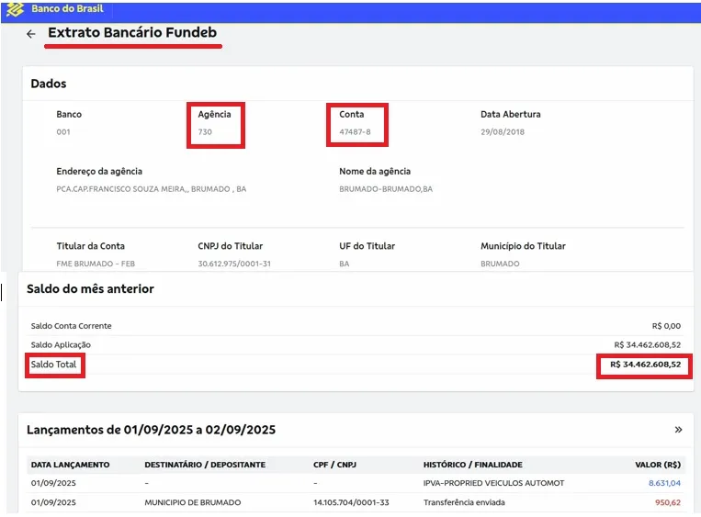Screen dimensions: 701x517
Task: Click the Dados section heading
Action: (x=49, y=84)
